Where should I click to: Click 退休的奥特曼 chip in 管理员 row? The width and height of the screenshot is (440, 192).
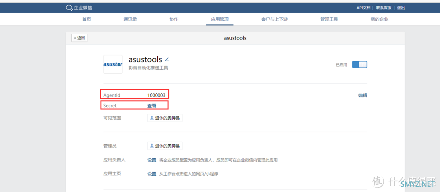[165, 146]
